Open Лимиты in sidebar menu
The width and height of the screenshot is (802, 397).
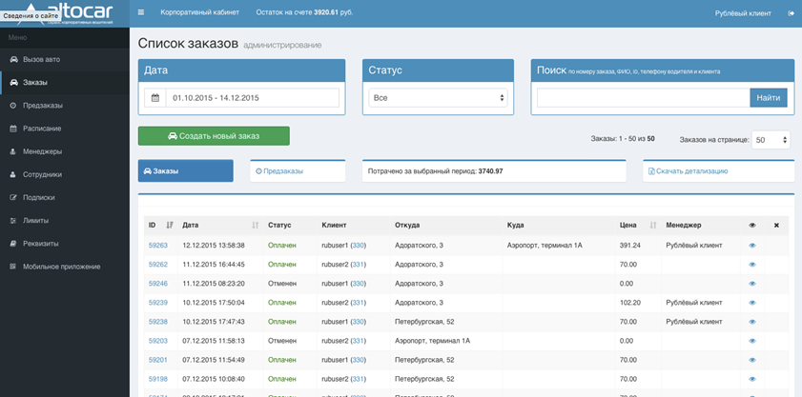[x=65, y=221]
